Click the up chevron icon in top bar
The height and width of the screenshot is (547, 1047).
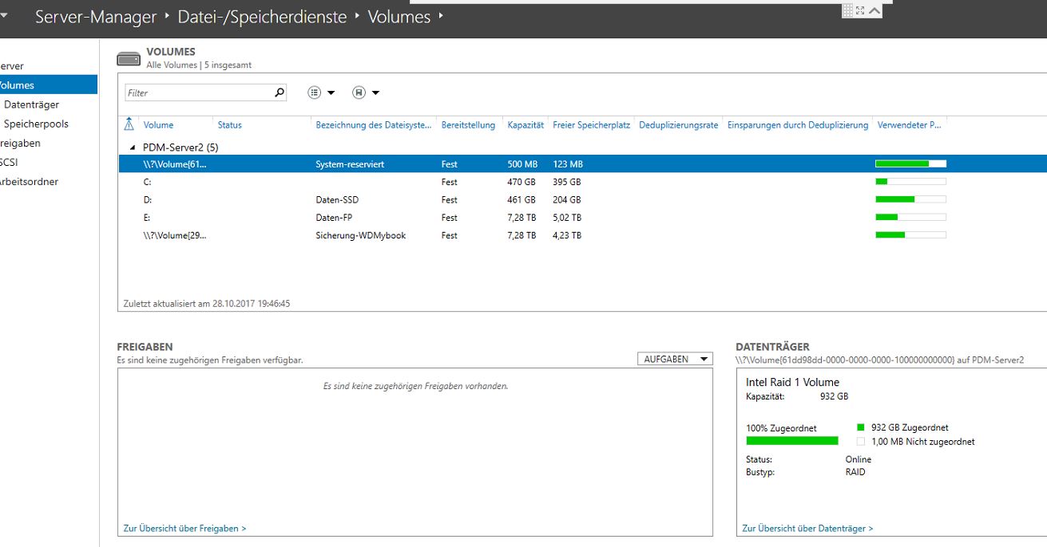[874, 10]
